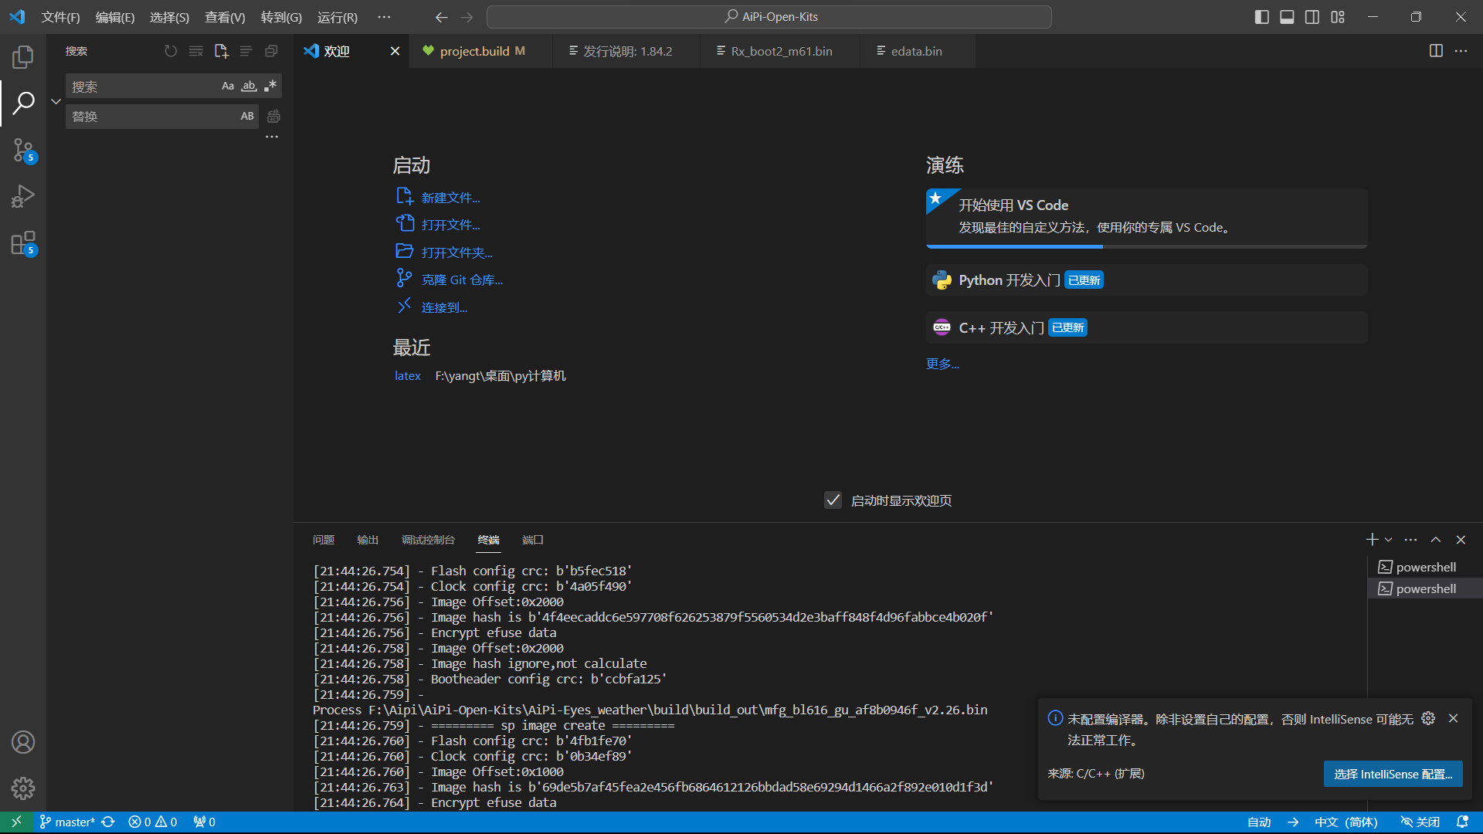Image resolution: width=1483 pixels, height=834 pixels.
Task: Select the second powershell terminal
Action: click(1426, 588)
